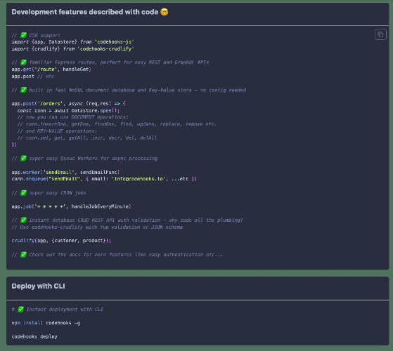Screen dimensions: 393x351
Task: Click green checkmark beside ES6 support comment
Action: point(23,35)
